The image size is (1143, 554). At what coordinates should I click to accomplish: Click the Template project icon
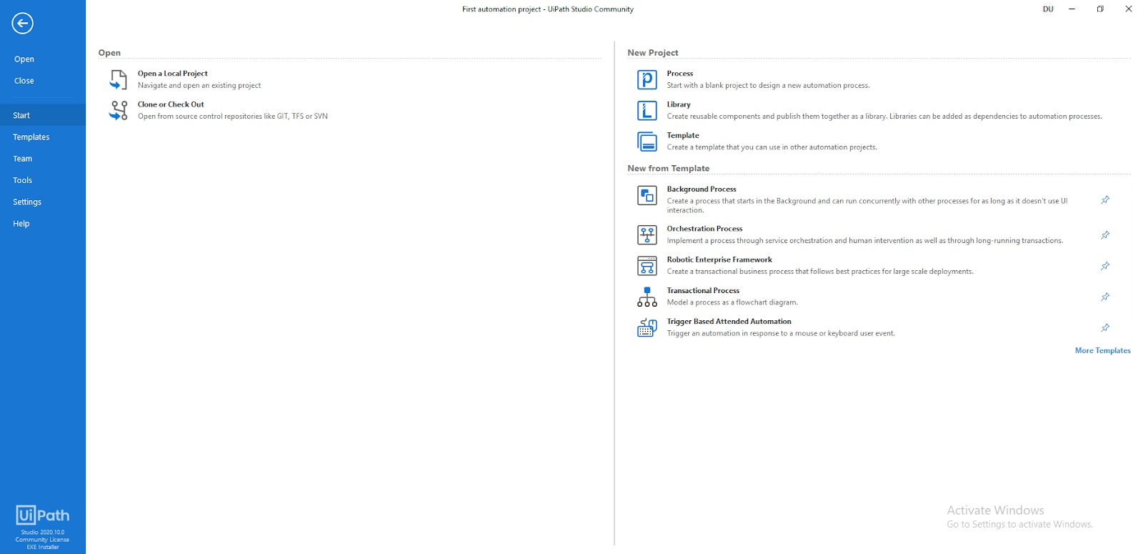[647, 142]
